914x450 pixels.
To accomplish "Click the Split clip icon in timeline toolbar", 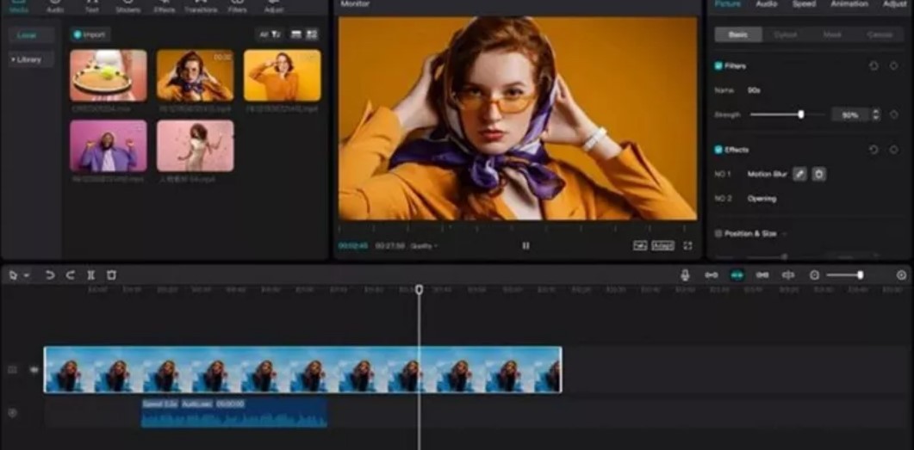I will pos(90,275).
